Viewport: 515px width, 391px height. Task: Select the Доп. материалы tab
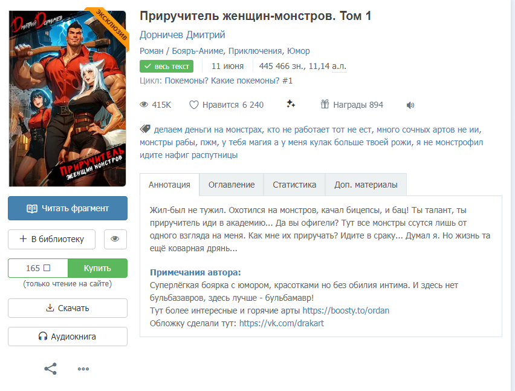[x=366, y=185]
